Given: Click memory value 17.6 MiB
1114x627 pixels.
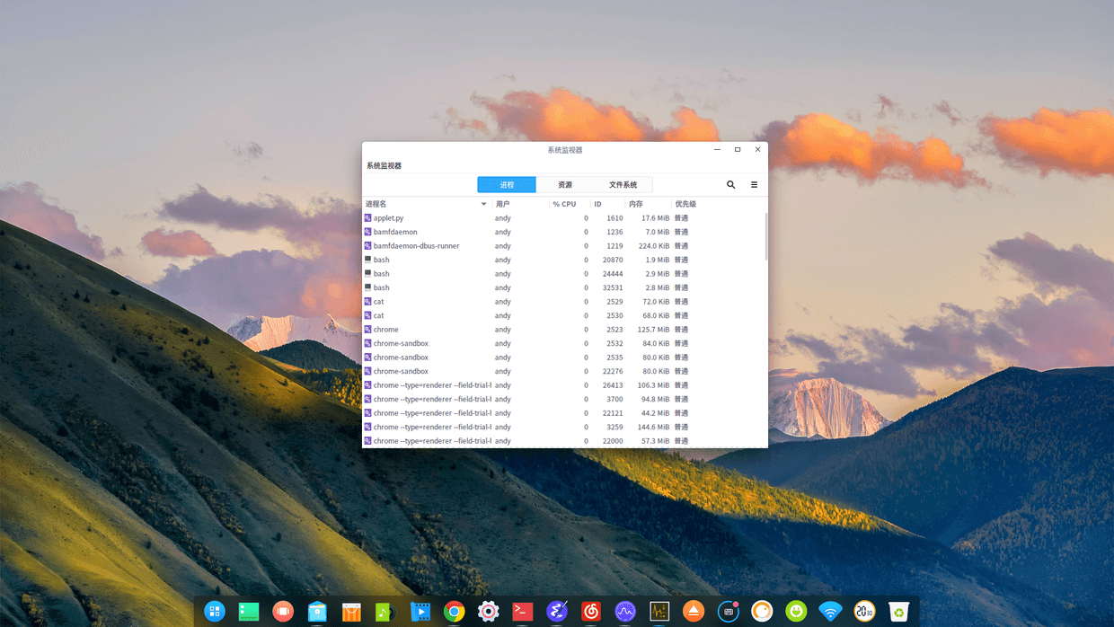Looking at the screenshot, I should click(655, 218).
